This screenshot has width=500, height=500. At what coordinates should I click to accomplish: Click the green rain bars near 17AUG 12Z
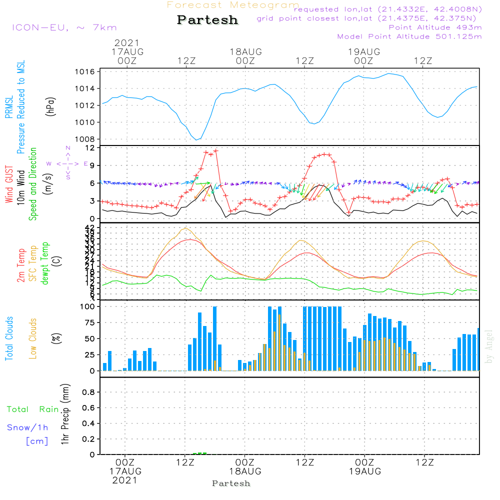[199, 453]
